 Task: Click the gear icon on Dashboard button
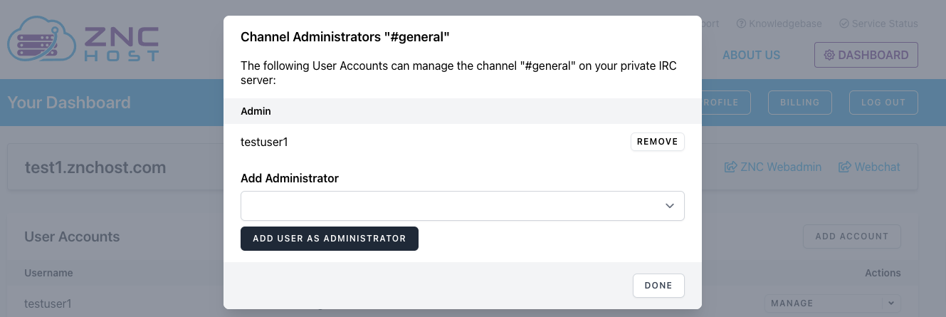coord(829,55)
